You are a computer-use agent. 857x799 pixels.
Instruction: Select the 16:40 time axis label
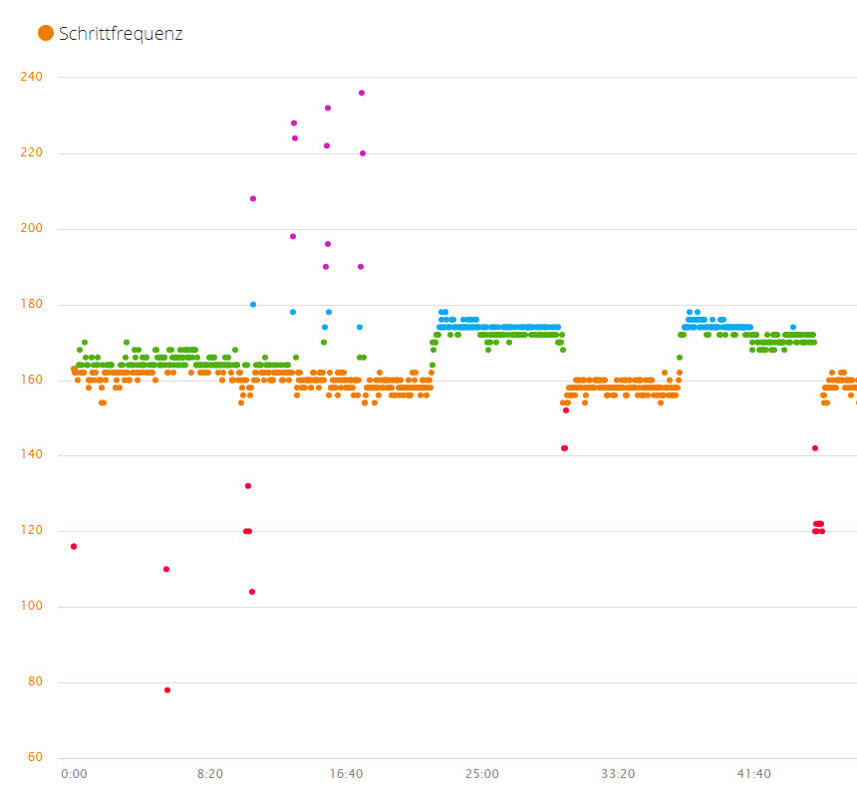[347, 774]
